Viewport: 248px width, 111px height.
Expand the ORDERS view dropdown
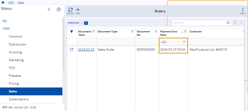pos(75,23)
